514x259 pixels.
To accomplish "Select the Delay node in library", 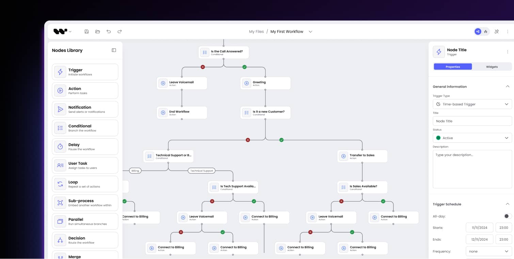I will [85, 147].
